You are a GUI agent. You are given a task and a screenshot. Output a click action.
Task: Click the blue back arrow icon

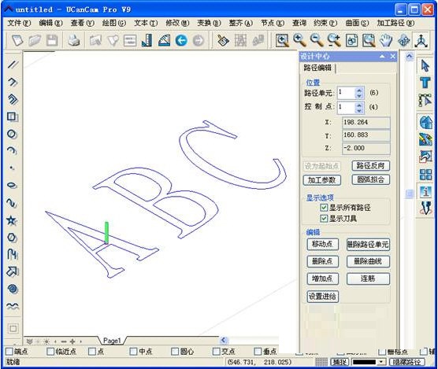[181, 41]
